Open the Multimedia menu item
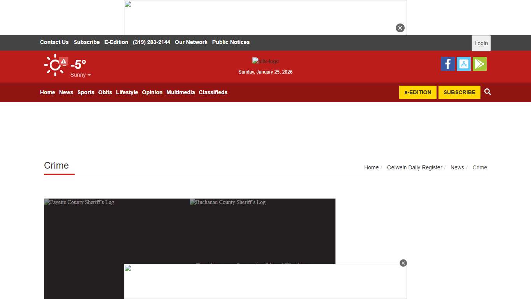This screenshot has width=531, height=299. point(180,92)
